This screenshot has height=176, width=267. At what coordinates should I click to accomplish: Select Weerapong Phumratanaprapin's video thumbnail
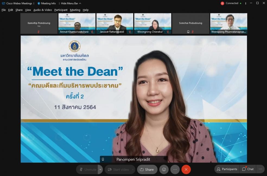(x=229, y=23)
